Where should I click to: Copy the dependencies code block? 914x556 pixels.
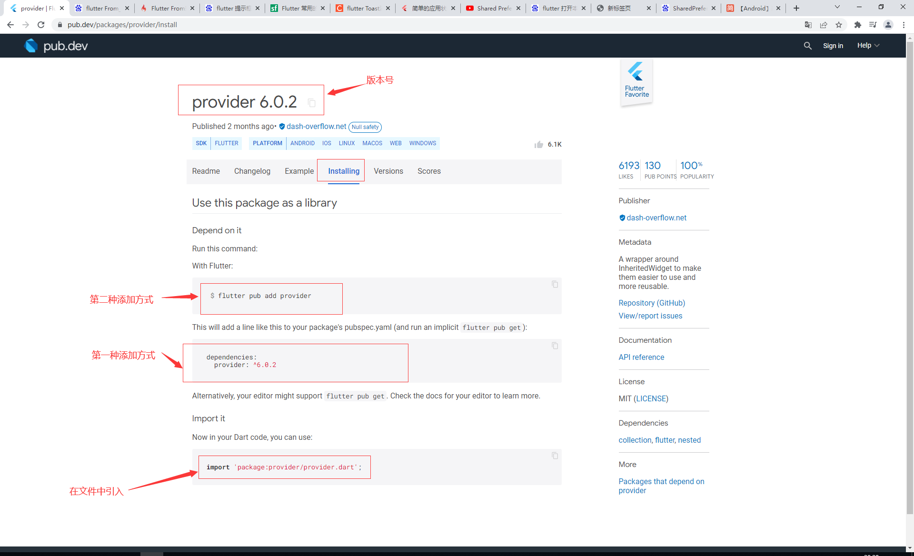555,346
